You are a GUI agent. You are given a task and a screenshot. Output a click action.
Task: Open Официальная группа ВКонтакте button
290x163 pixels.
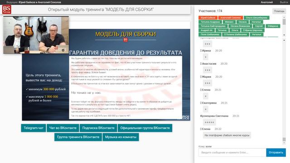pyautogui.click(x=145, y=128)
